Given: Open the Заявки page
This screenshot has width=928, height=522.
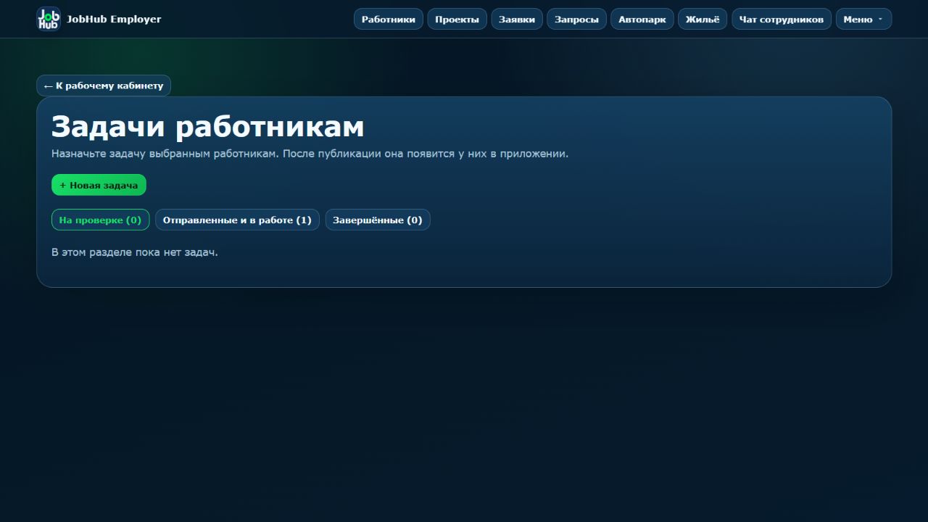Looking at the screenshot, I should 517,19.
